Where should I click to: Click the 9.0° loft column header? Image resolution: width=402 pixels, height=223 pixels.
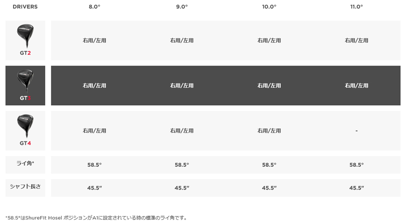(x=182, y=7)
